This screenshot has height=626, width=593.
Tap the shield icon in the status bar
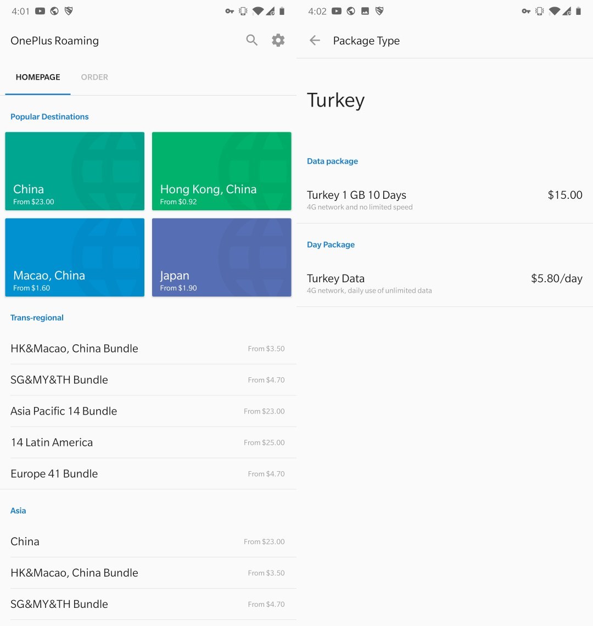pyautogui.click(x=69, y=10)
